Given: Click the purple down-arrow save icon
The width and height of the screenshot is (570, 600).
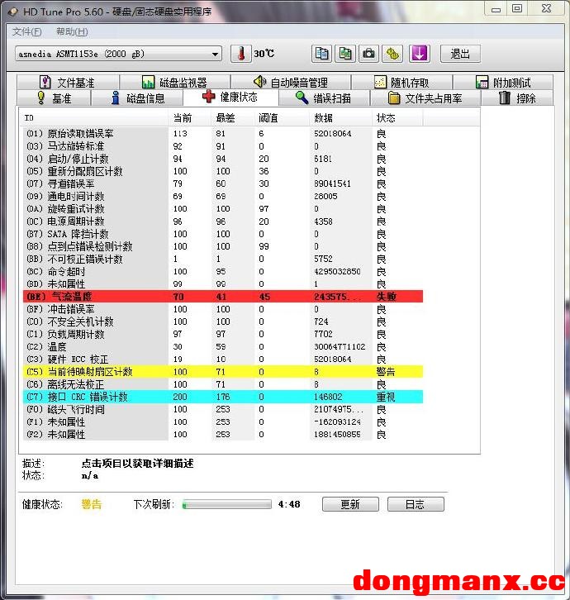Looking at the screenshot, I should click(x=420, y=54).
